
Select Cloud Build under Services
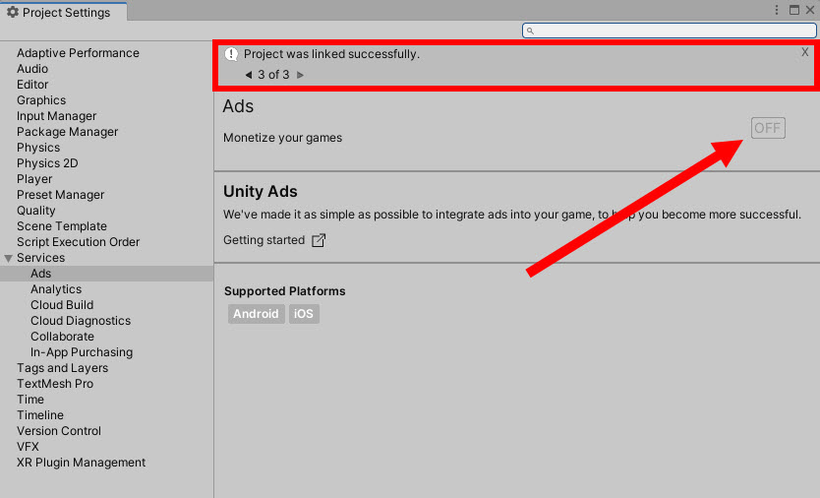point(62,305)
